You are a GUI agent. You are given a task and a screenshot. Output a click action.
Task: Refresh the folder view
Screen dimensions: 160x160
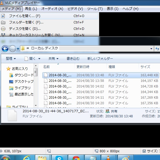[x=157, y=49]
